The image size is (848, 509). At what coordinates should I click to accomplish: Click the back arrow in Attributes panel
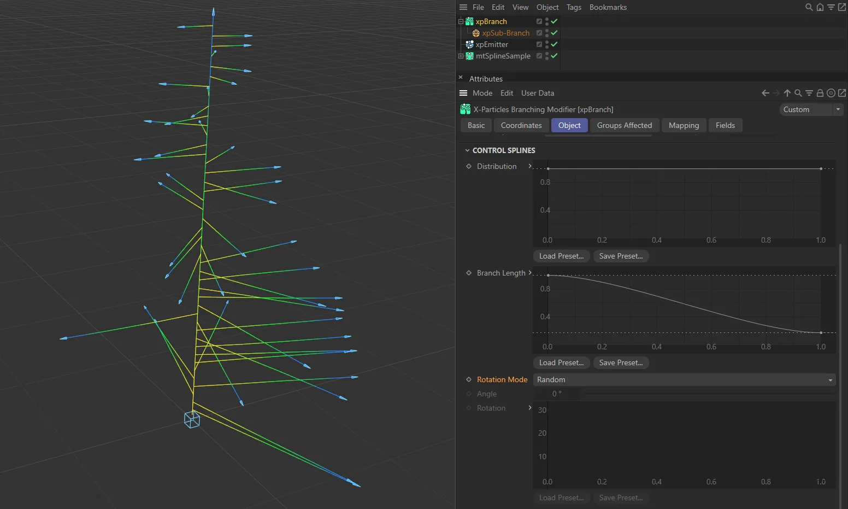tap(764, 93)
